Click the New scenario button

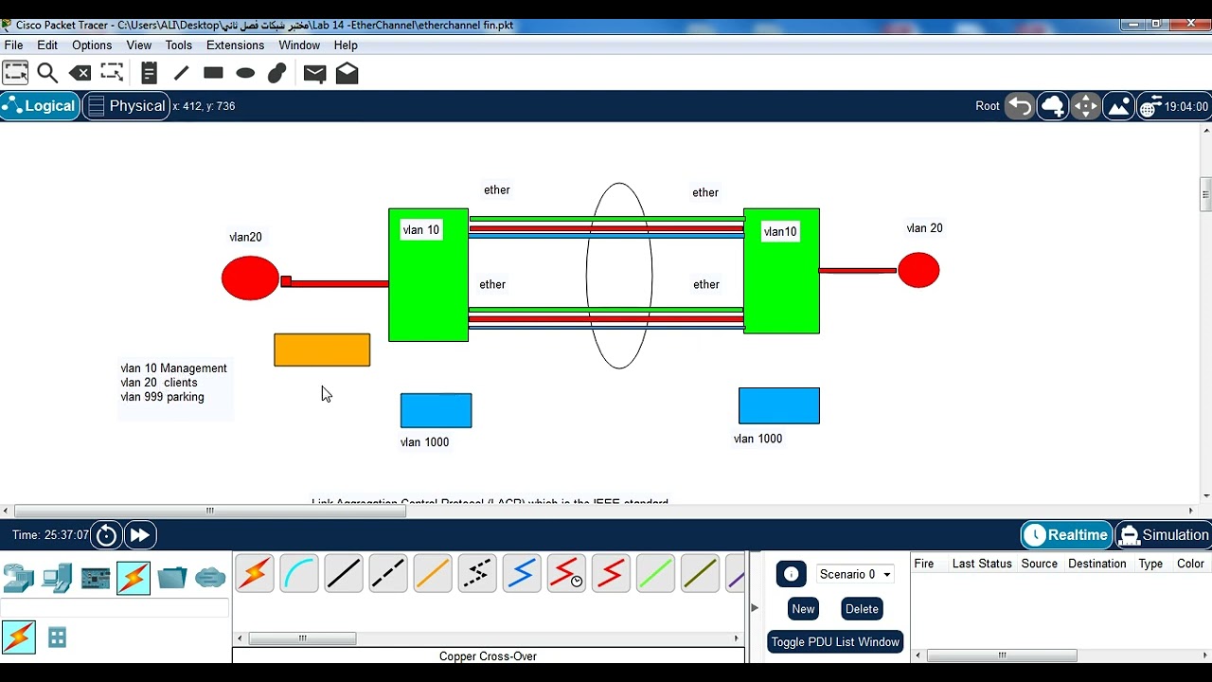pos(803,609)
